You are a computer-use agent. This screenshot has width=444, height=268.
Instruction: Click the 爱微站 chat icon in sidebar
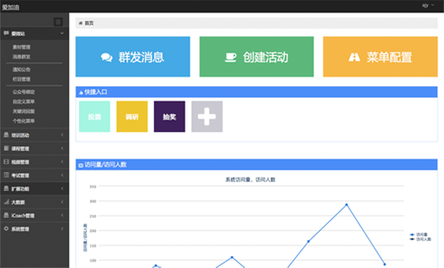pyautogui.click(x=6, y=33)
